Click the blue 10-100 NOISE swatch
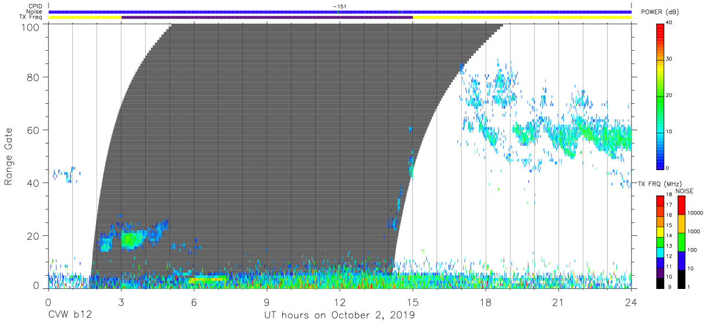 coord(681,260)
